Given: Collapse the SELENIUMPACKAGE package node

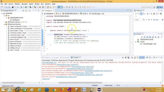Looking at the screenshot, I should pyautogui.click(x=6, y=18).
